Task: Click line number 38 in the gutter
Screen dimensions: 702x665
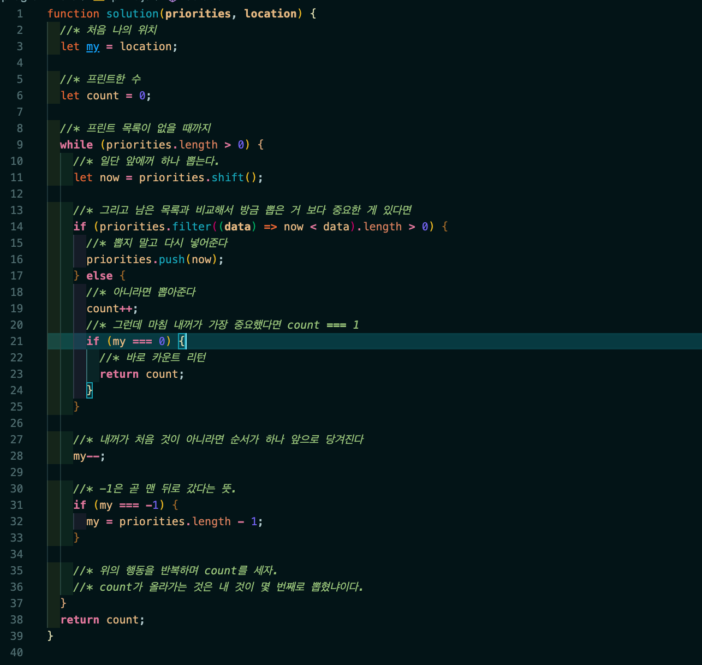Action: [x=16, y=620]
